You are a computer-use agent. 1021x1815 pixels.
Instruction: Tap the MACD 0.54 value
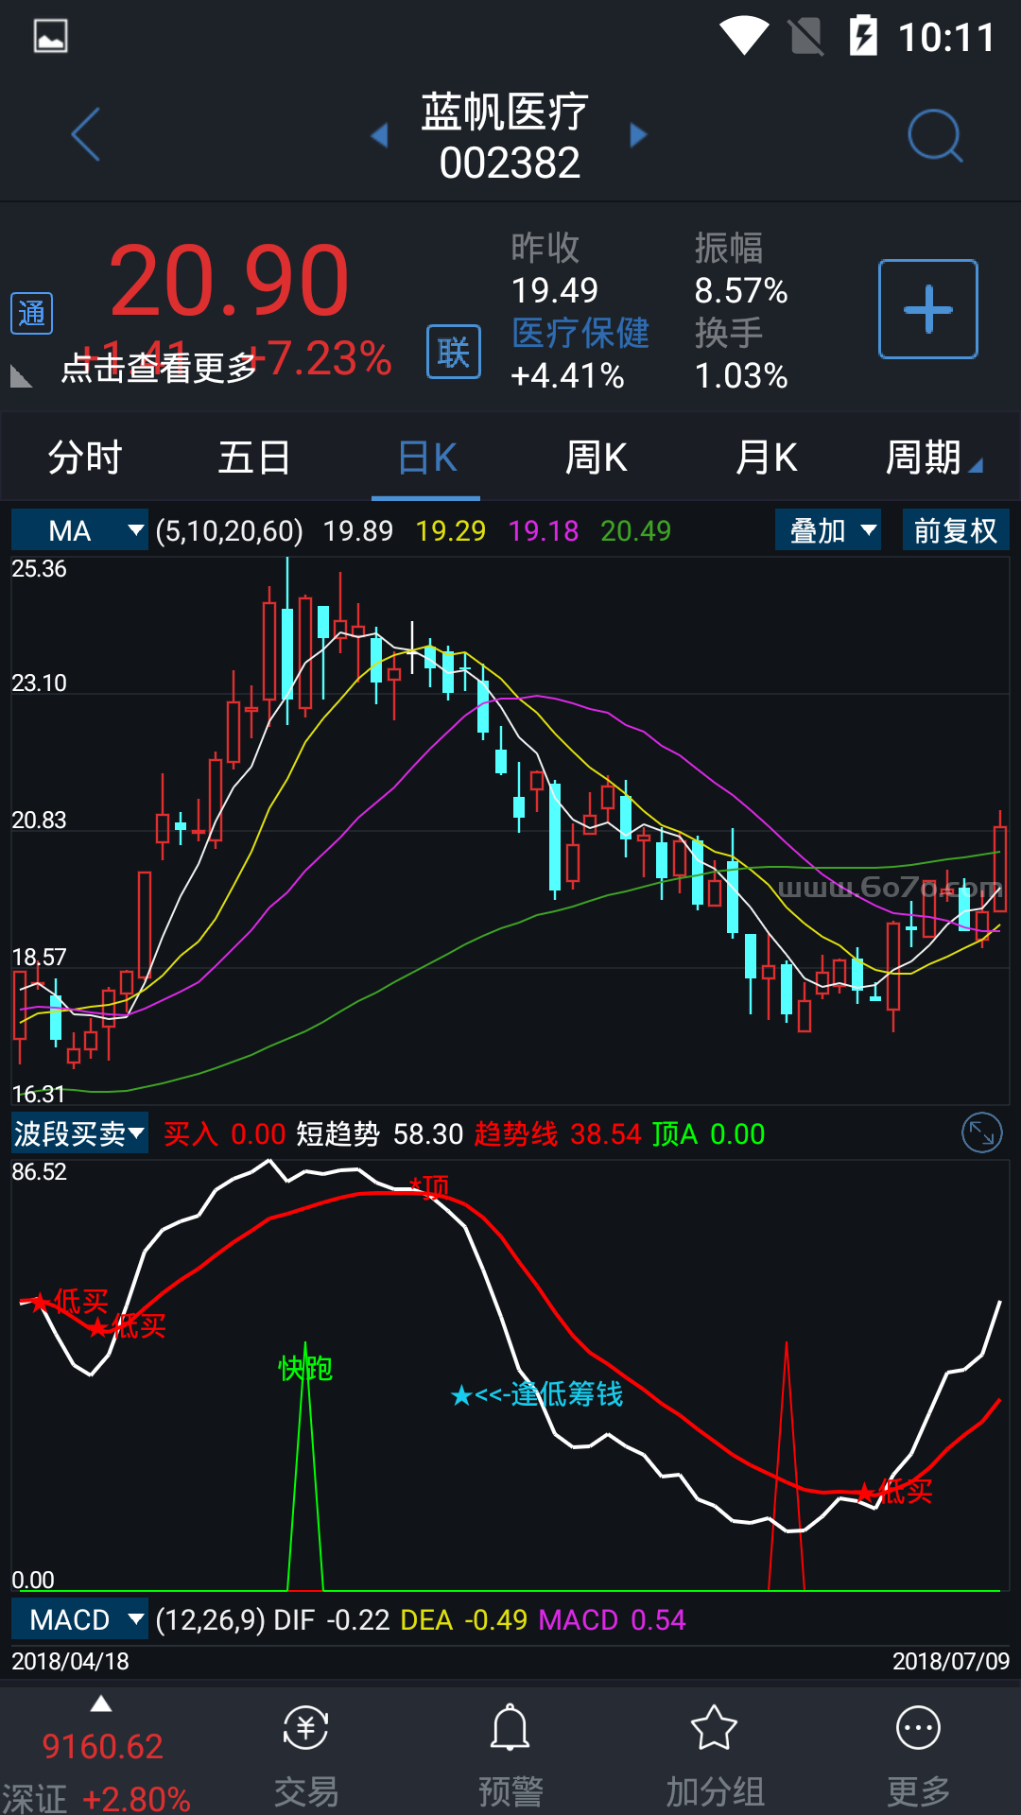pyautogui.click(x=613, y=1619)
